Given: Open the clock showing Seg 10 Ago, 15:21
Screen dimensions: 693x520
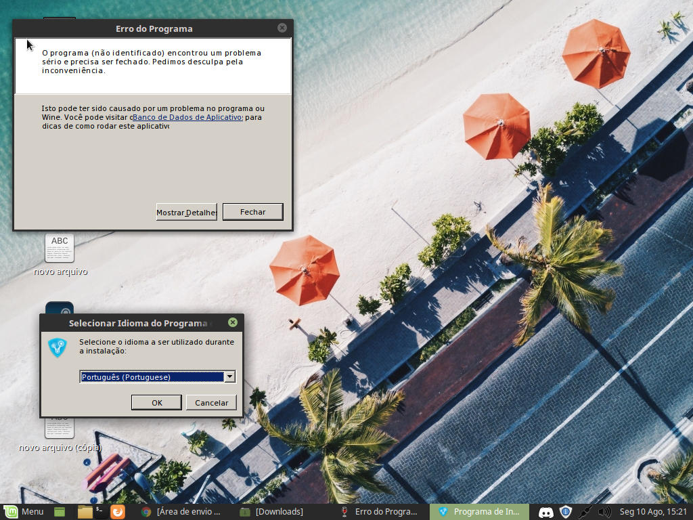Looking at the screenshot, I should coord(653,512).
